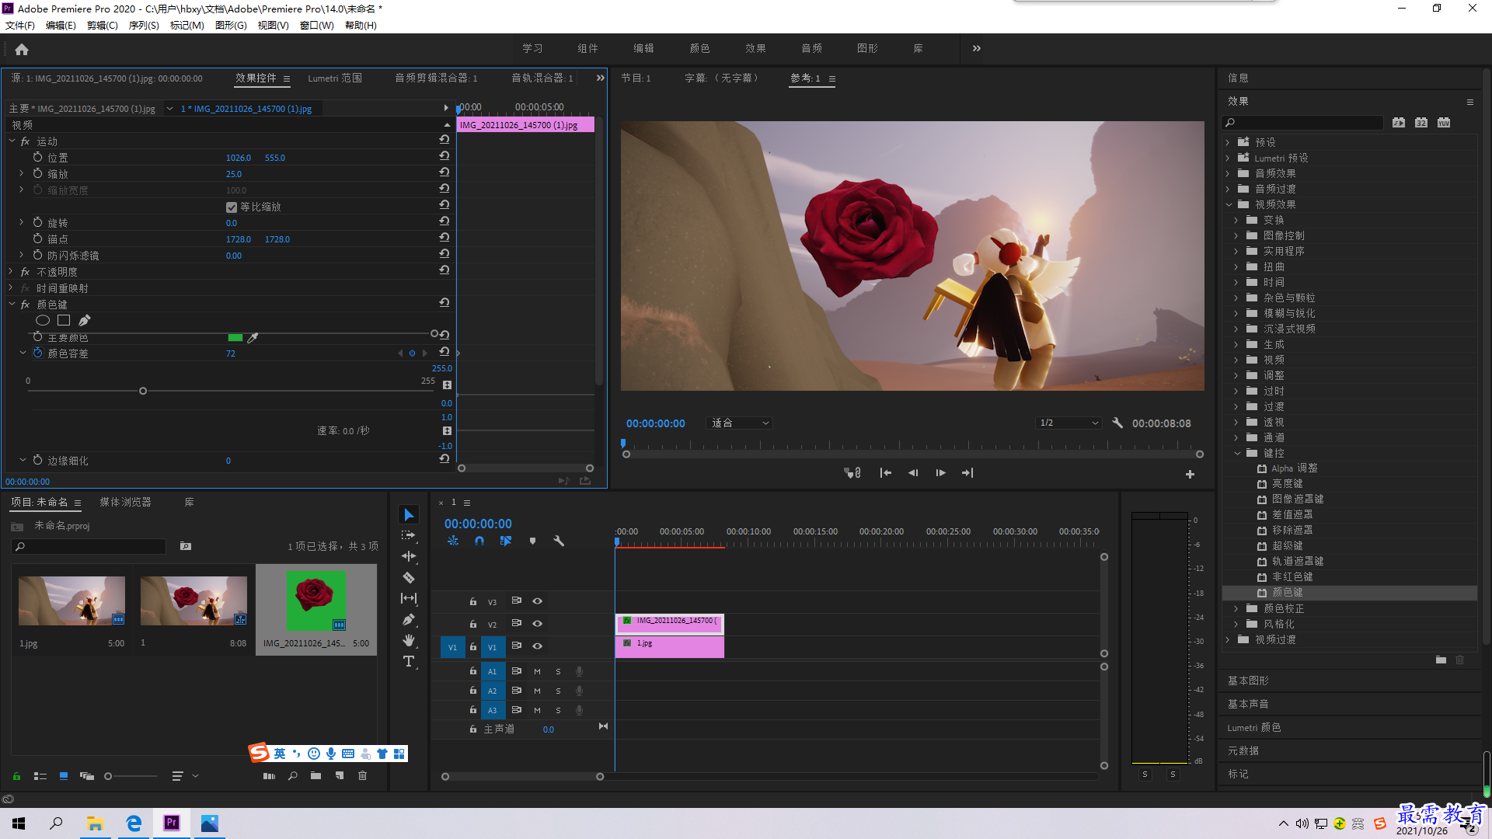This screenshot has width=1492, height=839.
Task: Switch project panel to icon view
Action: pyautogui.click(x=64, y=775)
